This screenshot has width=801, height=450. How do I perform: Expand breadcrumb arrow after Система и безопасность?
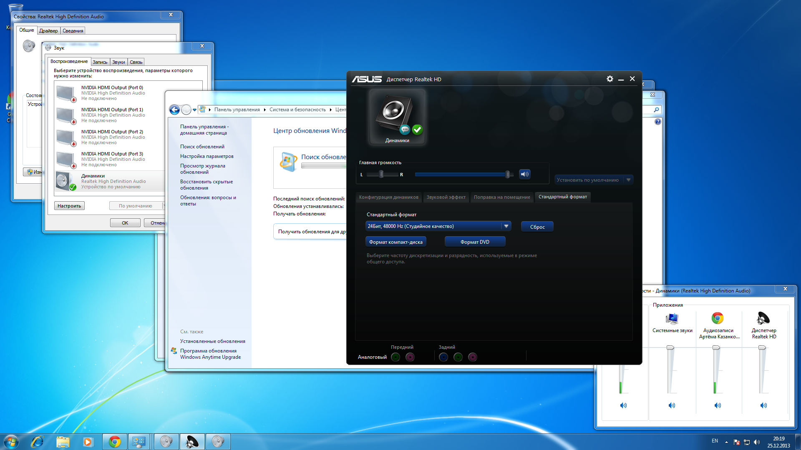click(330, 110)
